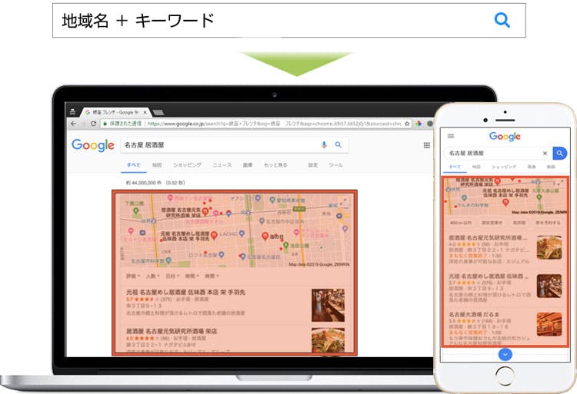The width and height of the screenshot is (577, 394).
Task: Click the 地域名 + キーワード search field
Action: pyautogui.click(x=288, y=20)
